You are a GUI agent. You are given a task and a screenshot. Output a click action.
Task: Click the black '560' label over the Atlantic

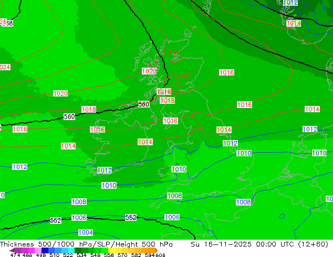click(69, 116)
